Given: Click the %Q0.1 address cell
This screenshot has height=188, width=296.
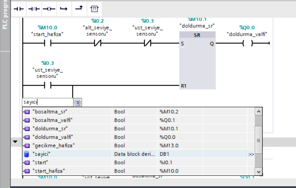Looking at the screenshot, I should coord(180,120).
